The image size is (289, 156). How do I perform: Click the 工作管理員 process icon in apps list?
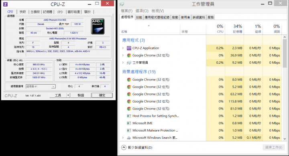click(x=129, y=63)
